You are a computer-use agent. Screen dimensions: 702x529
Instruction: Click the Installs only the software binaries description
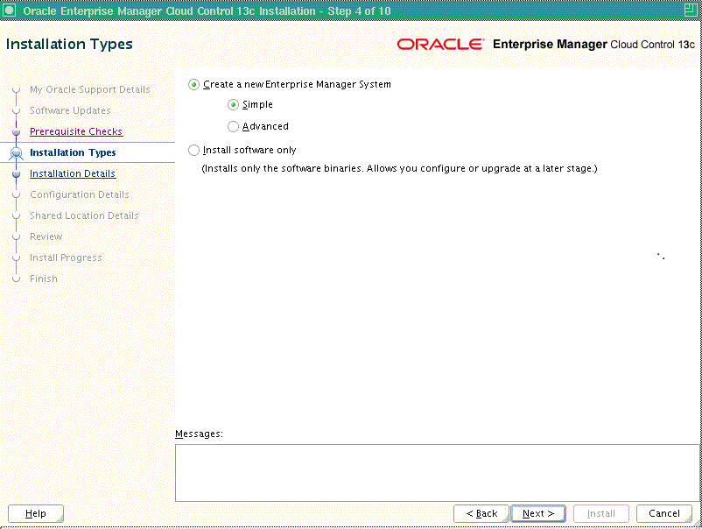[399, 168]
